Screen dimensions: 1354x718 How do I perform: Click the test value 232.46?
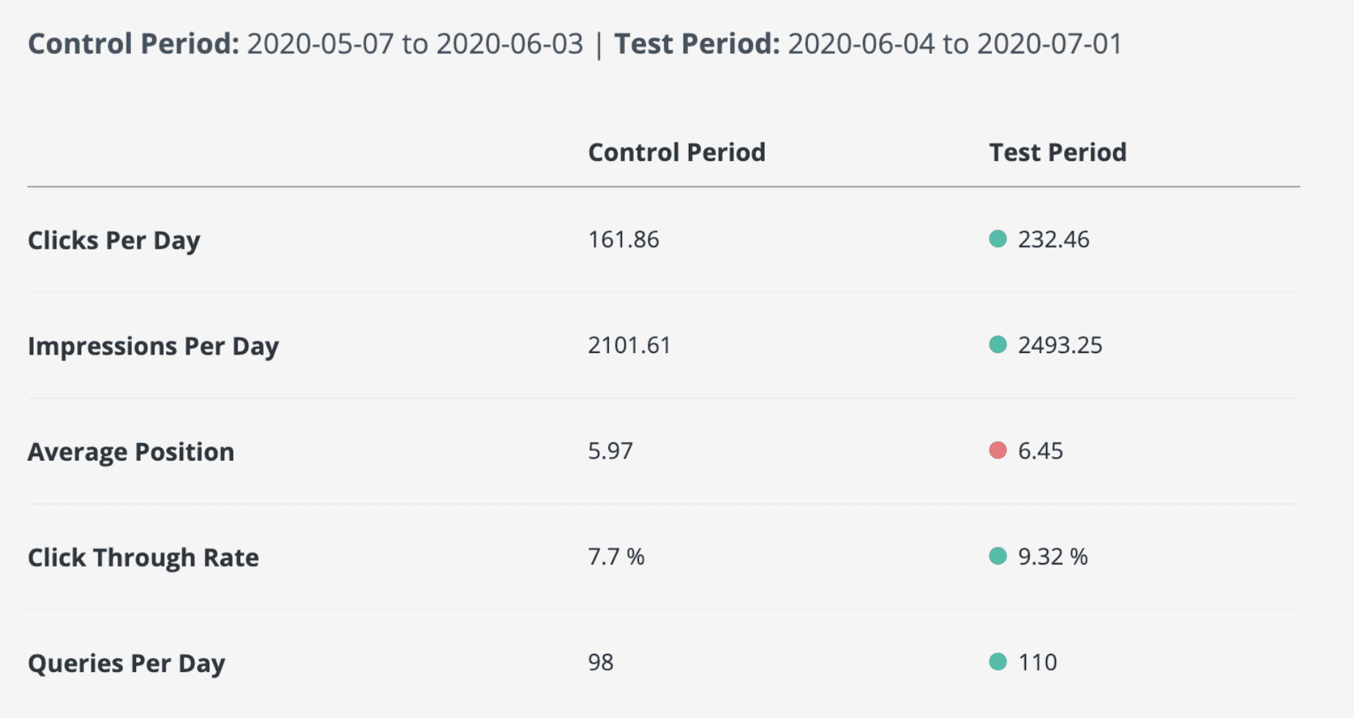click(1053, 239)
